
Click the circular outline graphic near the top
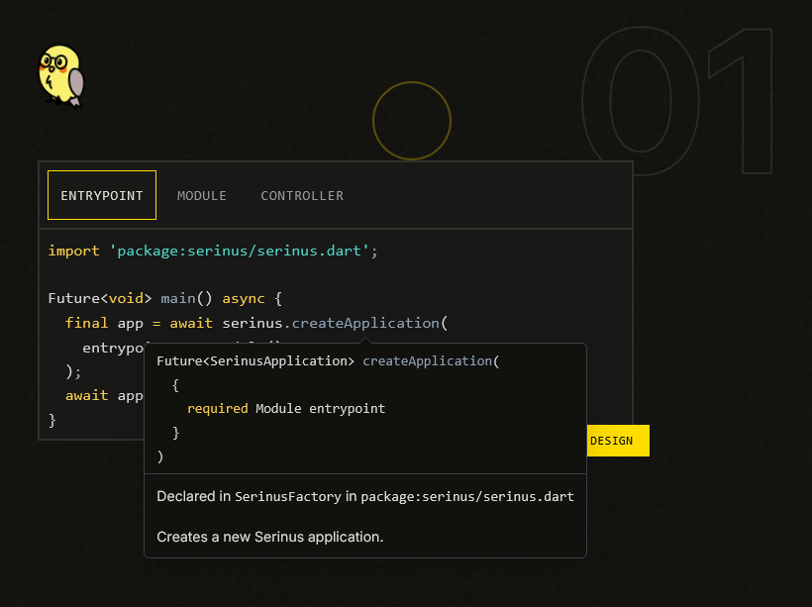click(411, 120)
